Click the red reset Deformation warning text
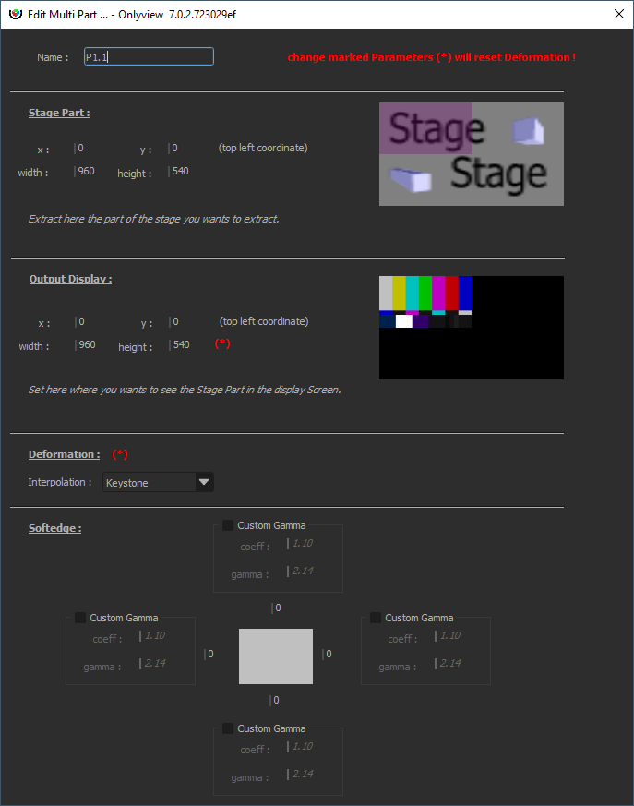Image resolution: width=634 pixels, height=806 pixels. point(431,57)
